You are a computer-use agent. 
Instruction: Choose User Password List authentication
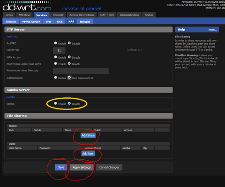coord(69,78)
